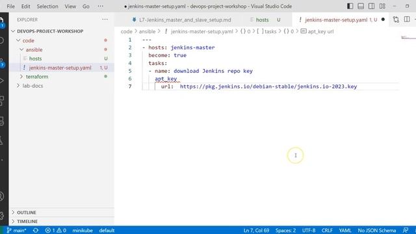The height and width of the screenshot is (234, 416).
Task: Click the 'tasks:' line in editor
Action: [158, 63]
